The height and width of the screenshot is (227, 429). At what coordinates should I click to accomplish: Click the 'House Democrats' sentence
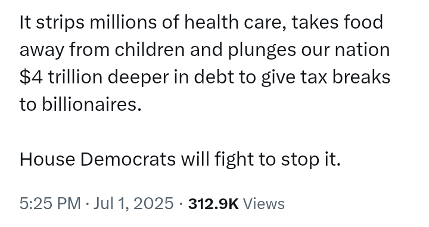point(180,159)
